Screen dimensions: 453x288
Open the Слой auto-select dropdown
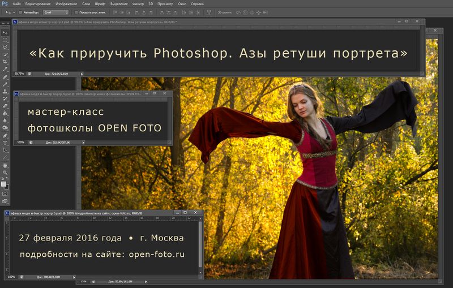pos(55,12)
